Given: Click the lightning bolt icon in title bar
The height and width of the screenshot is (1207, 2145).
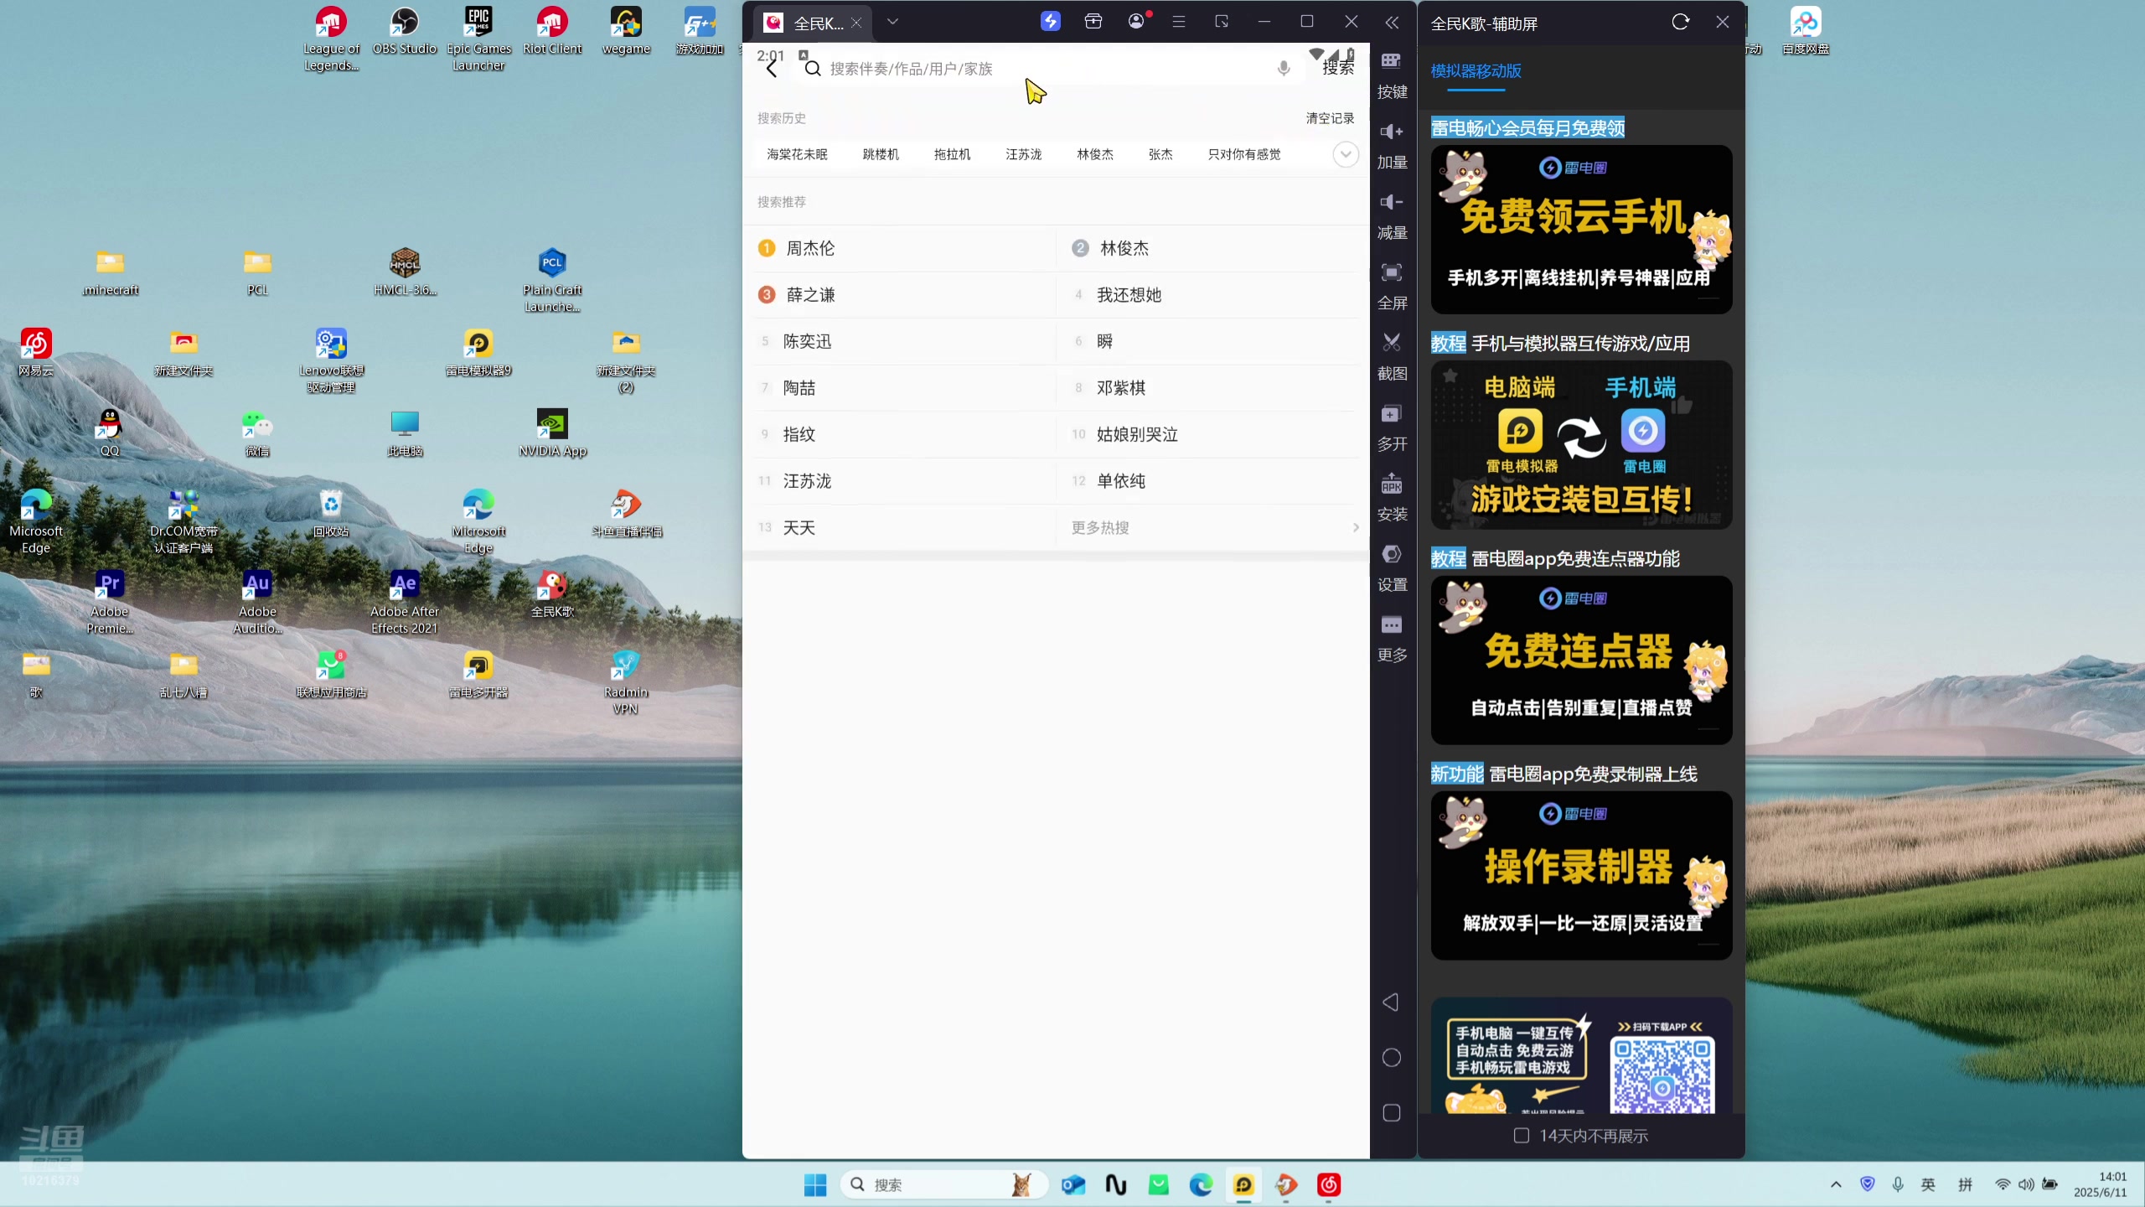Looking at the screenshot, I should (x=1050, y=22).
